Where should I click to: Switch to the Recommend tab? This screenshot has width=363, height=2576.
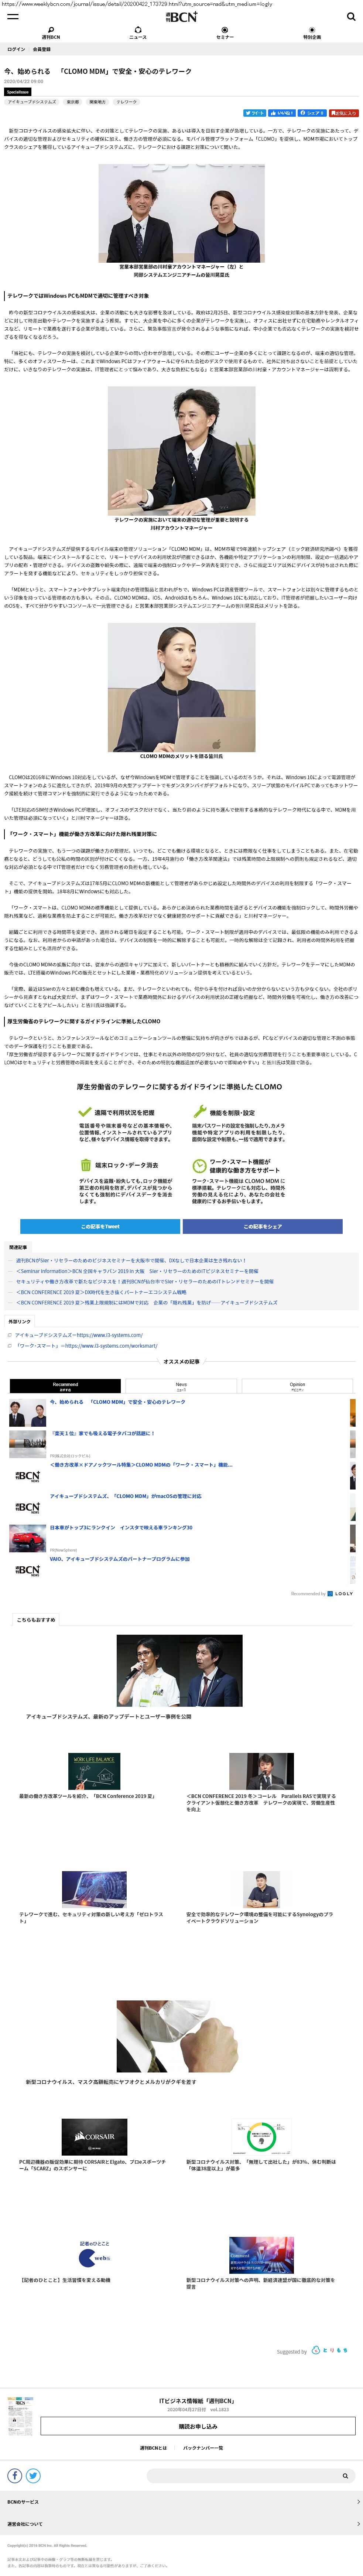coord(65,1386)
